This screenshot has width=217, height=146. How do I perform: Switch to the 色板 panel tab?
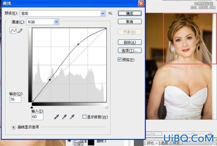click(165, 143)
